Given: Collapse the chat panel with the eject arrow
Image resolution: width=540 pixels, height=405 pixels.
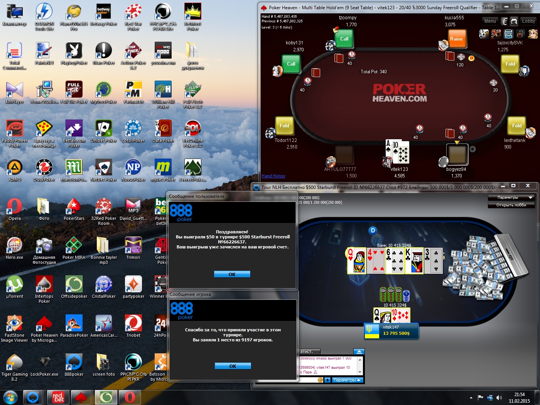Looking at the screenshot, I should tap(359, 351).
